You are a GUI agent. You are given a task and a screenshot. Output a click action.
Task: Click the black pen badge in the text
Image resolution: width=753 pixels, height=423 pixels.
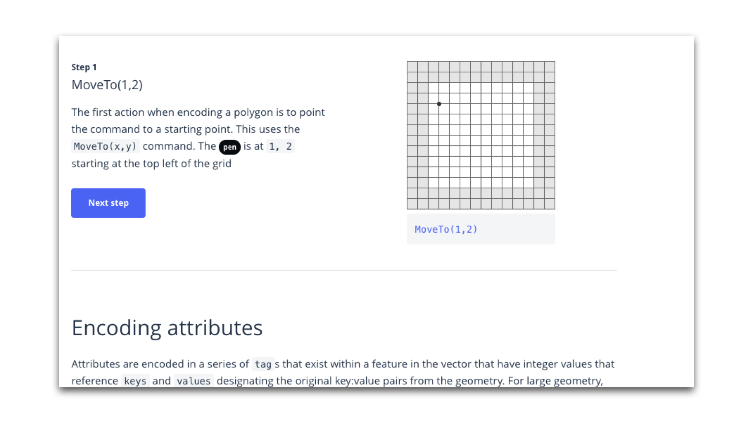pos(230,147)
